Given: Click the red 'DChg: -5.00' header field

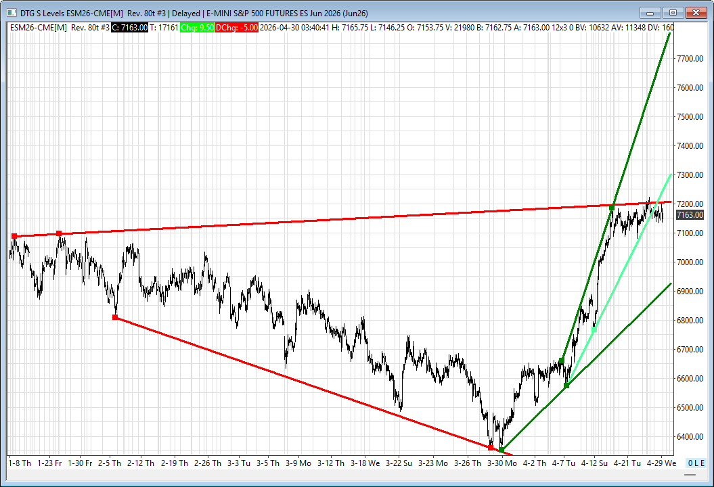Looking at the screenshot, I should pyautogui.click(x=237, y=27).
